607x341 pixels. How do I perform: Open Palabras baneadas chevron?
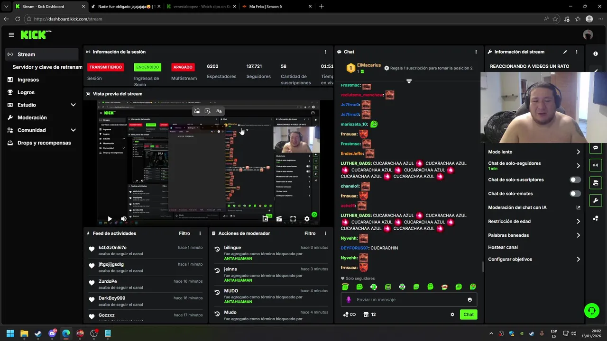click(x=578, y=235)
